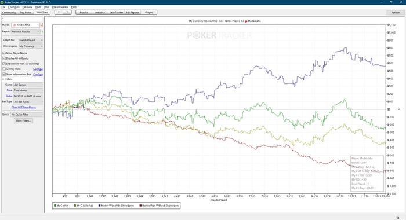406x220 pixels.
Task: Click the blue Date filter label link
Action: click(10, 90)
